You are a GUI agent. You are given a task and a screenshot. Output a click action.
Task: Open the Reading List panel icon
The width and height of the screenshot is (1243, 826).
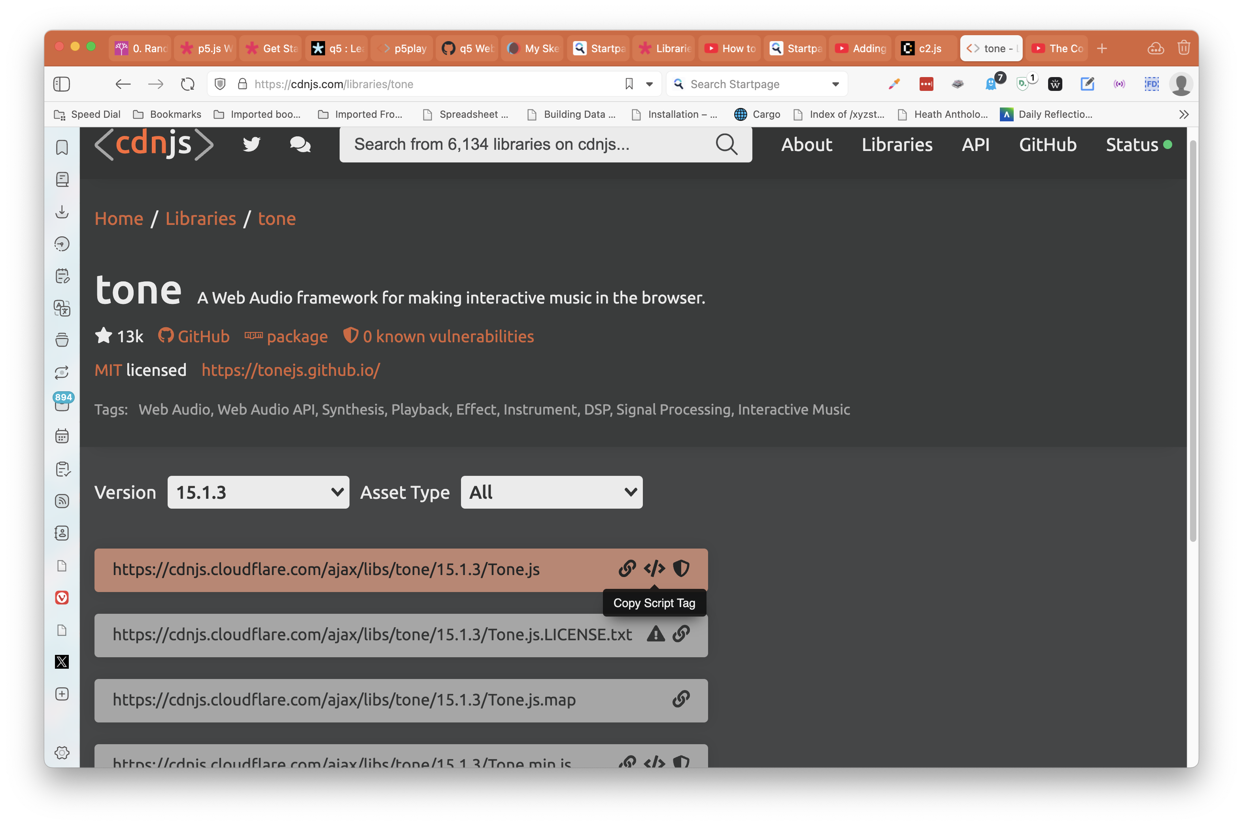[62, 180]
